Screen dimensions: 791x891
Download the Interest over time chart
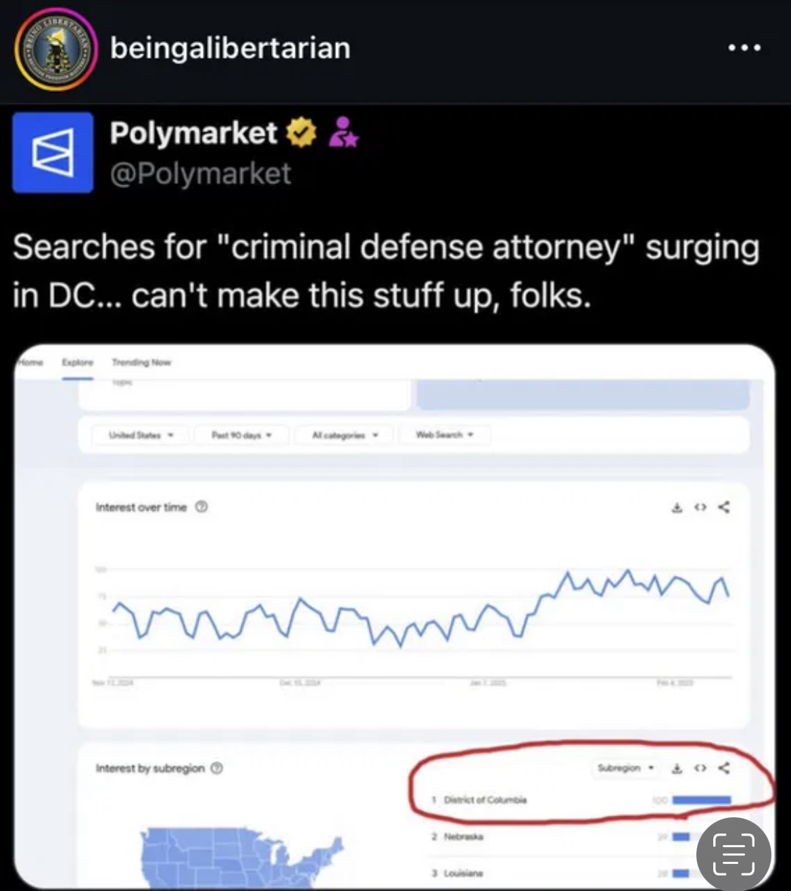pyautogui.click(x=677, y=507)
